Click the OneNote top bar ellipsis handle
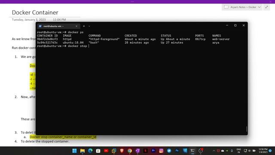 tap(132, 2)
